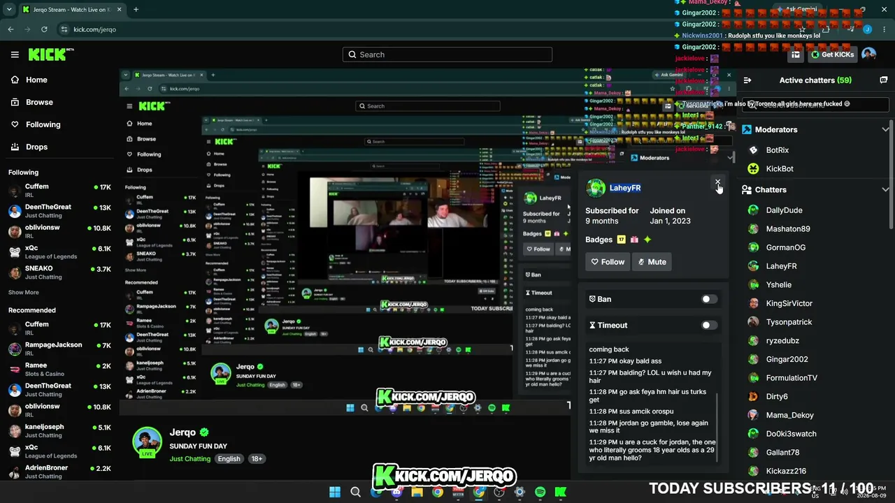Select KingSirVictor in the chatters list
895x503 pixels.
pyautogui.click(x=789, y=303)
